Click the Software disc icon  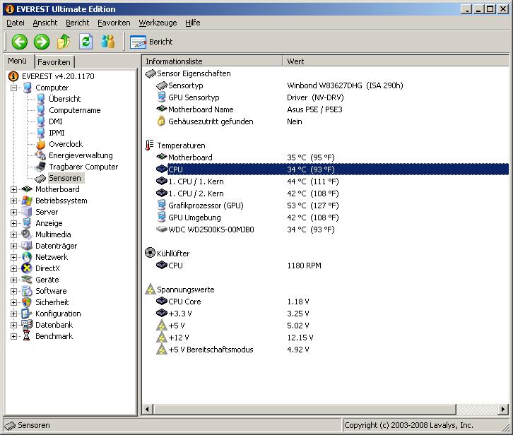(x=27, y=291)
